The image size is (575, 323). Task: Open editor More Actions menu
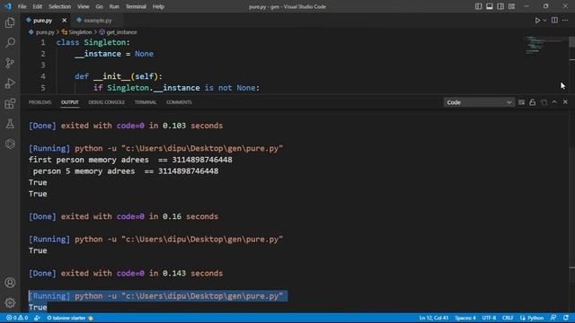pos(565,21)
